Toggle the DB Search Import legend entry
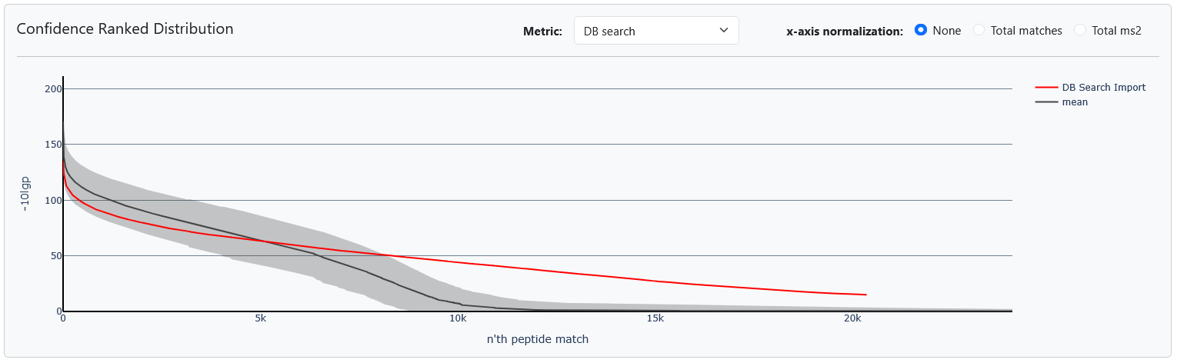The height and width of the screenshot is (363, 1177). 1104,88
